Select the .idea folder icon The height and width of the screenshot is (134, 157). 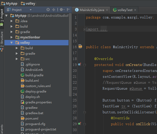pyautogui.click(x=17, y=21)
